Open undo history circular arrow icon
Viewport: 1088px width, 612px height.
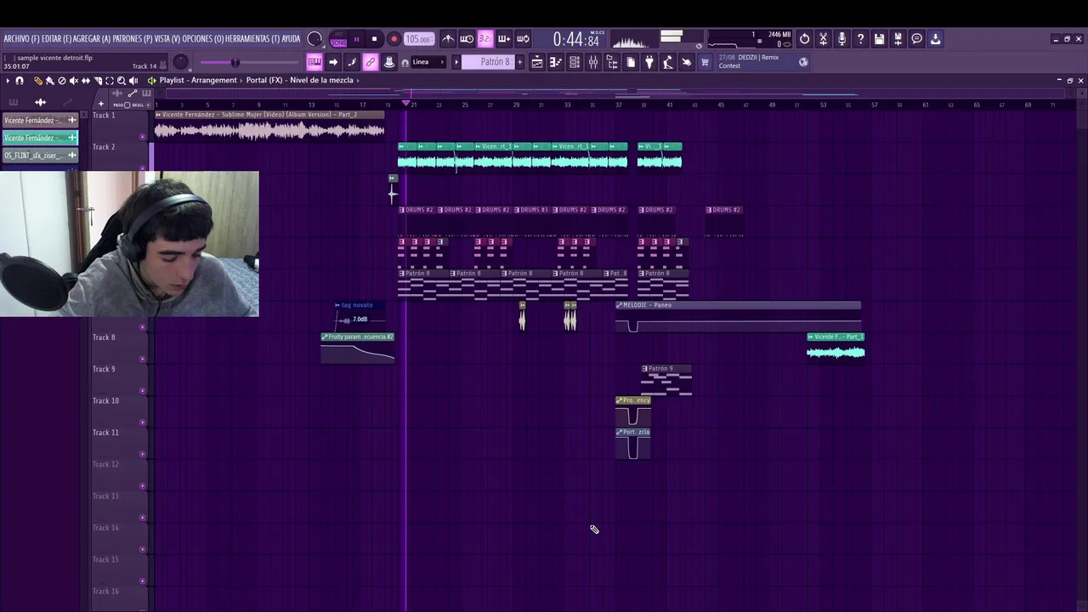(x=804, y=38)
